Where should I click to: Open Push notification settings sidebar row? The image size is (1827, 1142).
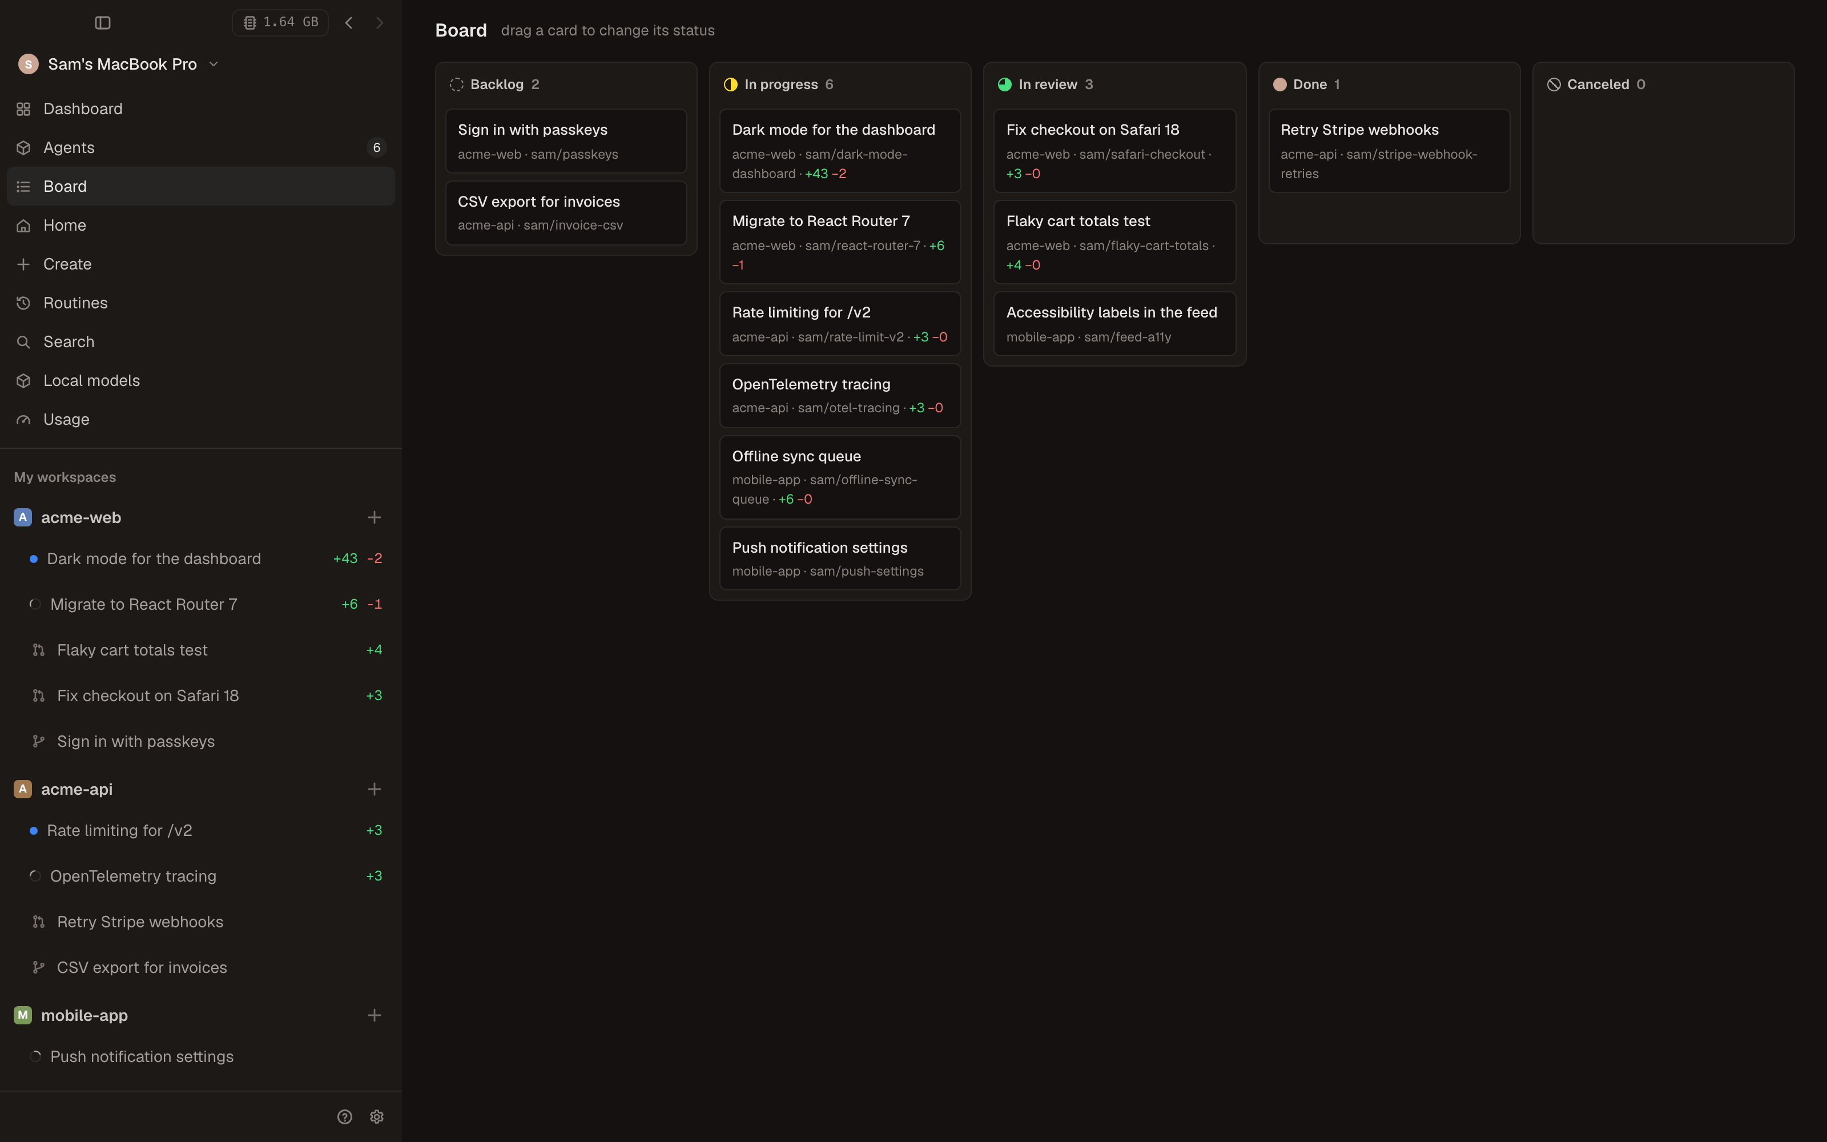[x=201, y=1057]
